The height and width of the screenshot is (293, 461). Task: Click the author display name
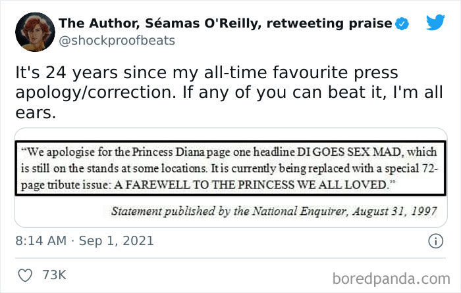pos(224,24)
